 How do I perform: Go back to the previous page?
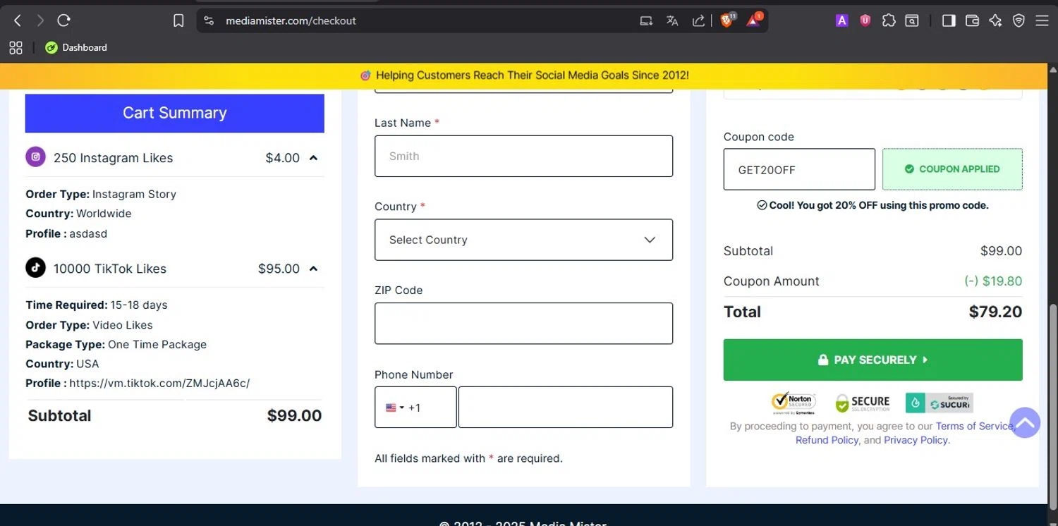pos(18,20)
